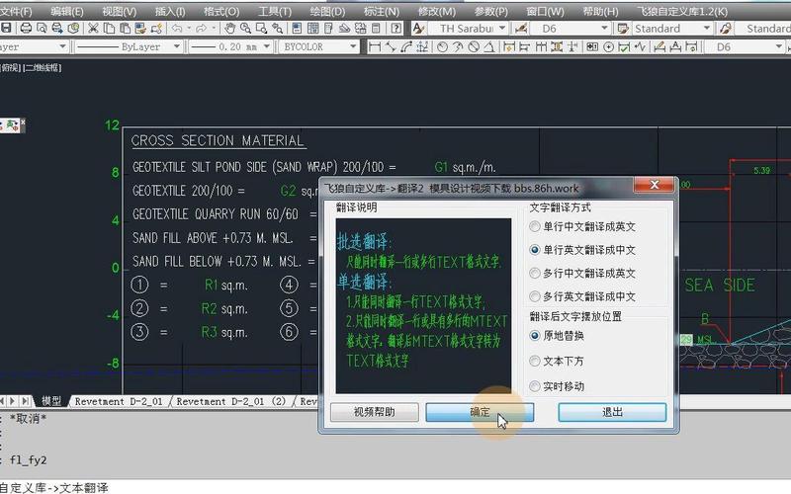This screenshot has height=494, width=791.
Task: Open the 文件(F) menu
Action: pos(16,11)
